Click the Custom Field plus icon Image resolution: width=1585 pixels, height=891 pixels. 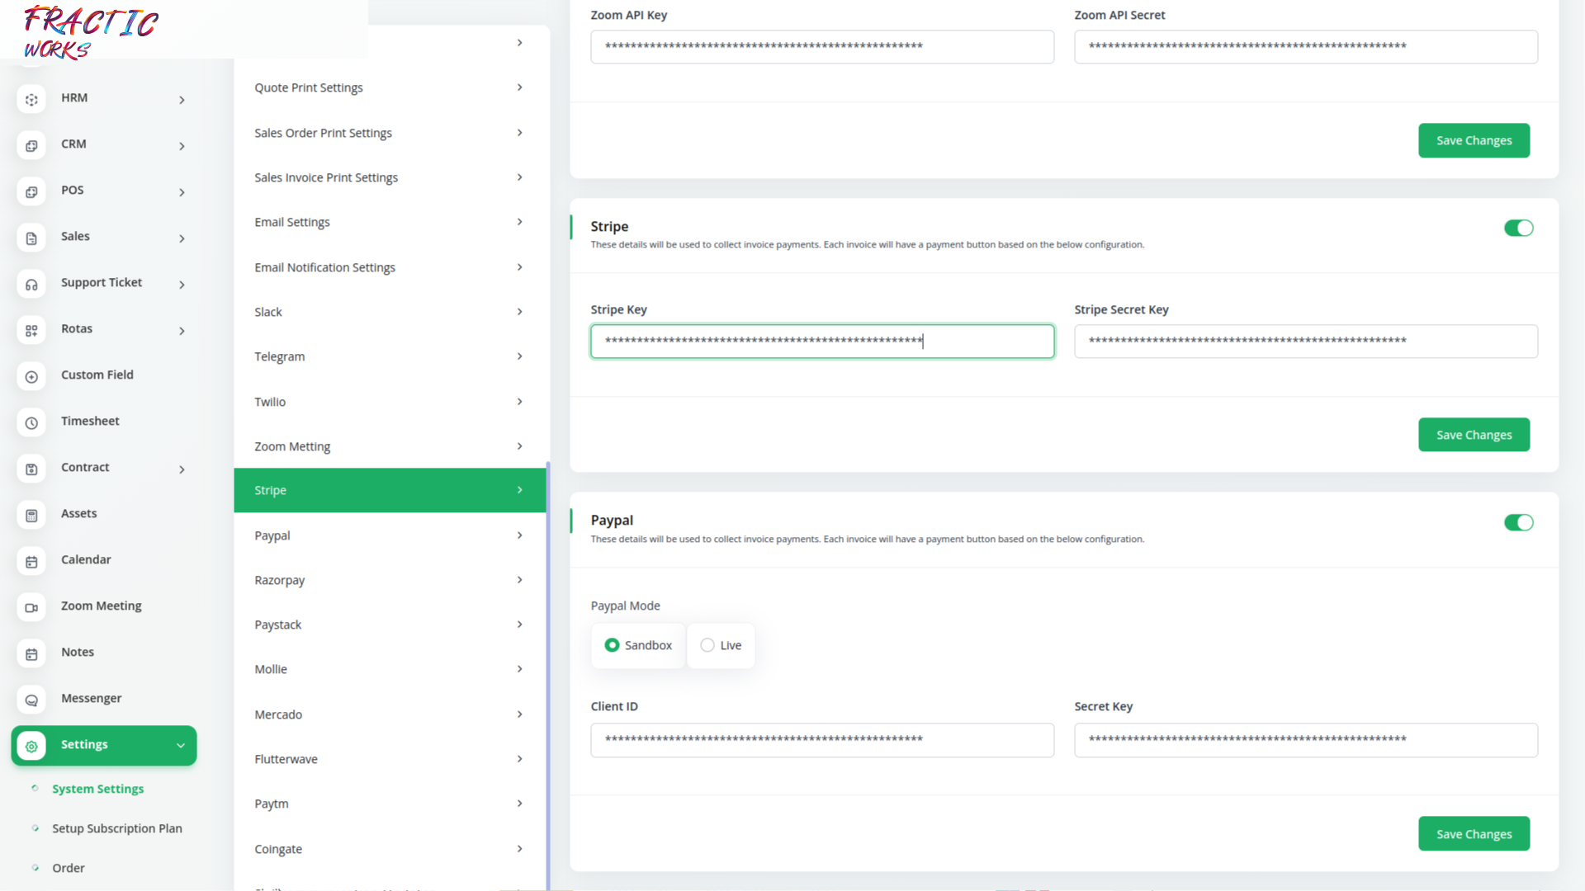pyautogui.click(x=31, y=377)
